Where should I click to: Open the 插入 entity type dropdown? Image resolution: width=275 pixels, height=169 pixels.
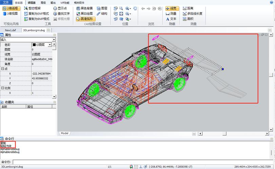coord(54,40)
